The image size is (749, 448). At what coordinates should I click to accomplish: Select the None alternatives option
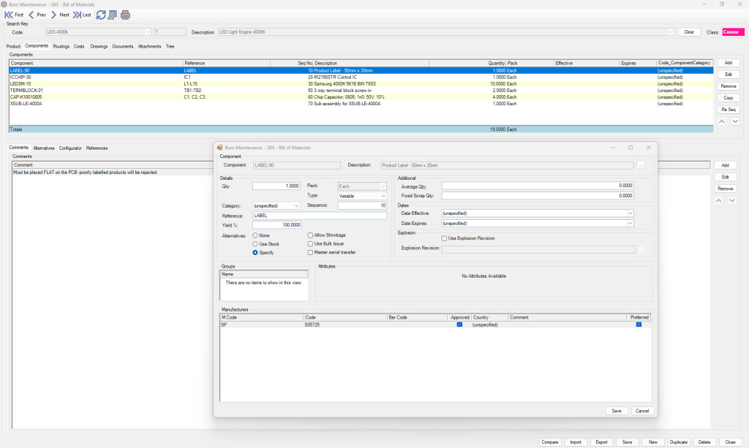click(x=255, y=235)
